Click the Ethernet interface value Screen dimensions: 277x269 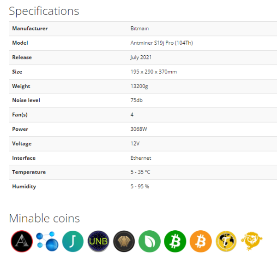coord(141,158)
